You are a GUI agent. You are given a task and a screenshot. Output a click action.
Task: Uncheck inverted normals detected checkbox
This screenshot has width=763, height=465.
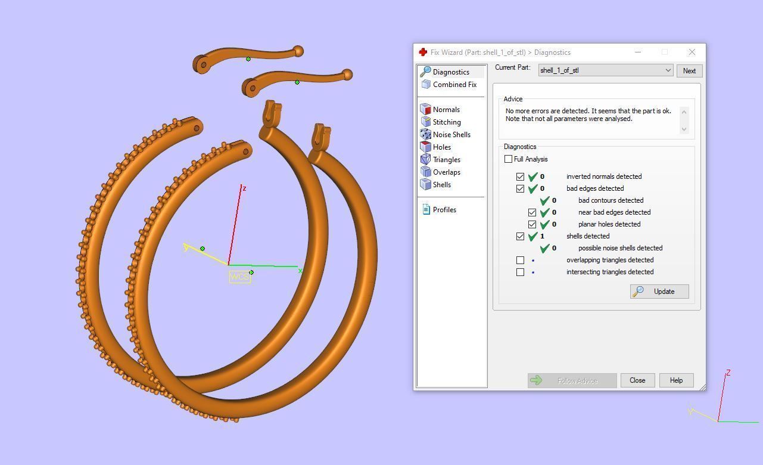point(520,176)
